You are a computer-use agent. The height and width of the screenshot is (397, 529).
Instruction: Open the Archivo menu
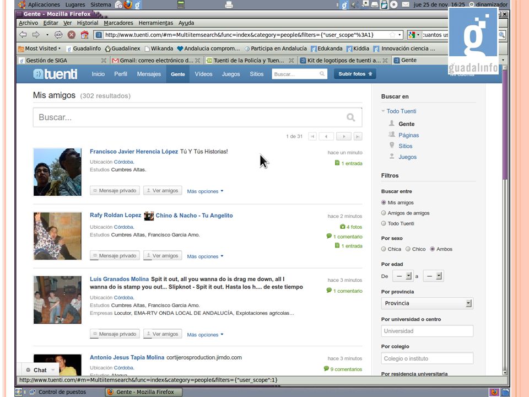[x=28, y=23]
